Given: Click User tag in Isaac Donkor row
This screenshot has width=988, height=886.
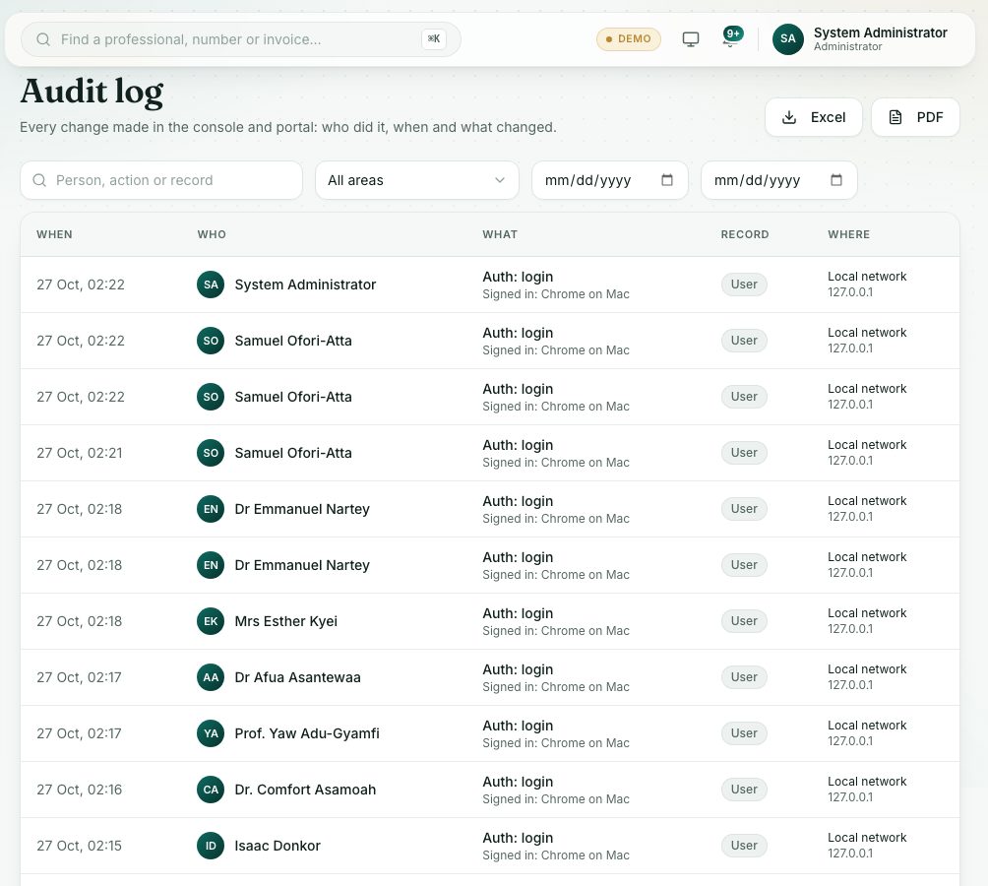Looking at the screenshot, I should [744, 845].
